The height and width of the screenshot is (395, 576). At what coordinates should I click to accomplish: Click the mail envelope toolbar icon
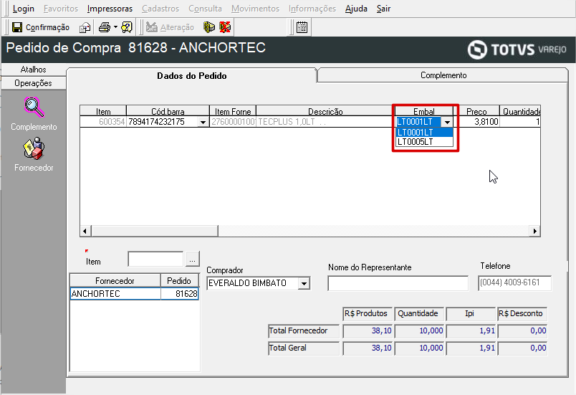point(85,27)
